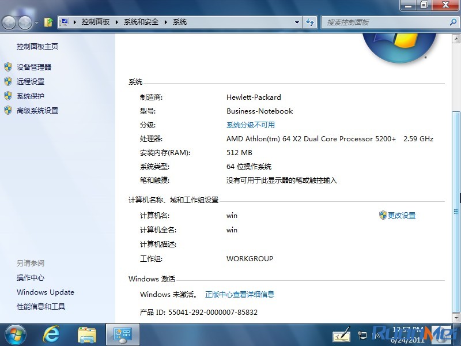The image size is (461, 346).
Task: Click the 没有可用于此显示器的笔或触控输入 text
Action: point(281,180)
